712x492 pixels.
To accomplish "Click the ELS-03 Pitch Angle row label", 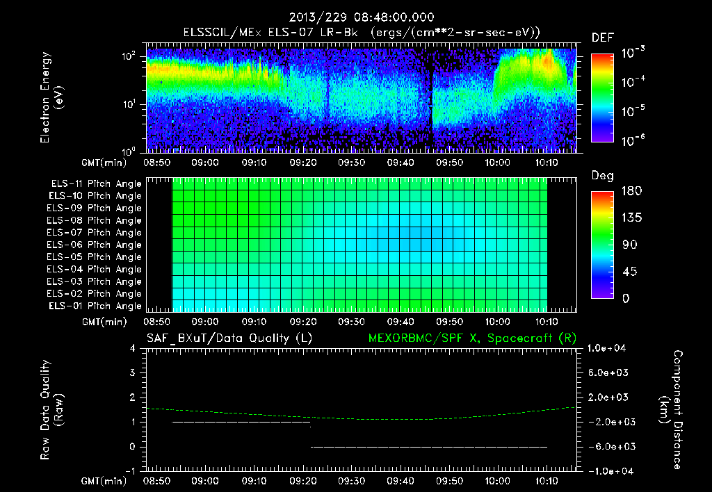I will tap(94, 282).
